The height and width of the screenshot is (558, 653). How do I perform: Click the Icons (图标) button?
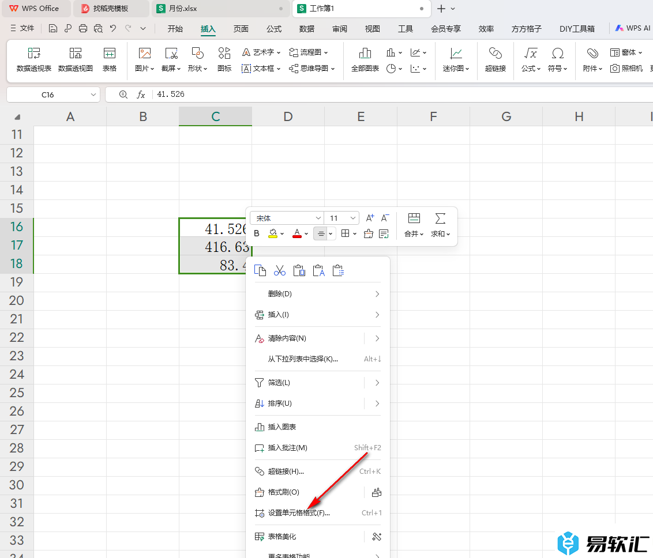[224, 60]
